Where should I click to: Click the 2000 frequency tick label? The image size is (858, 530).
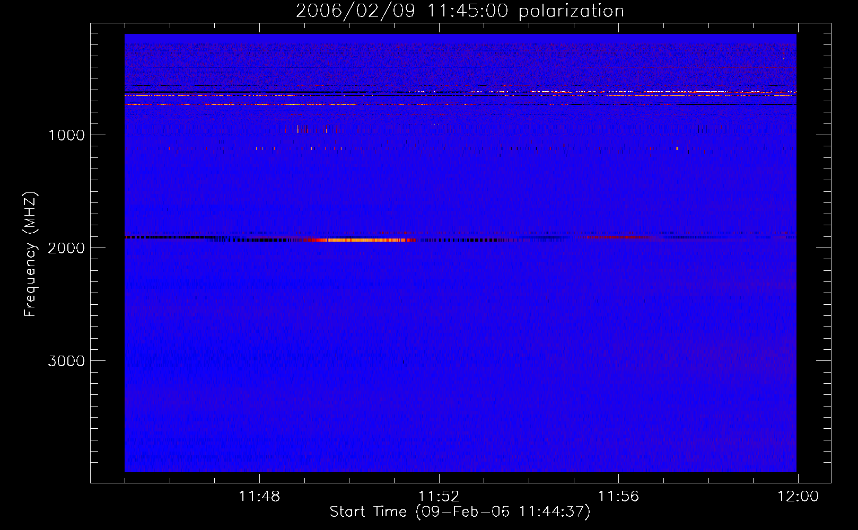coord(66,248)
